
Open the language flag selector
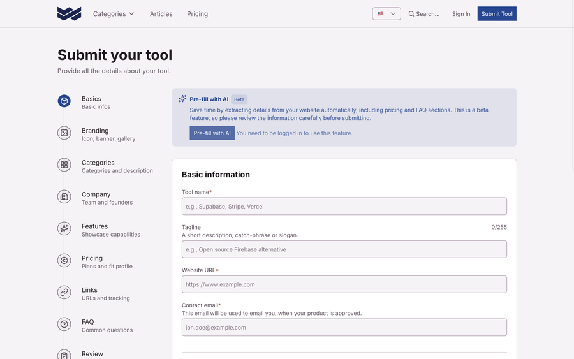(x=386, y=14)
